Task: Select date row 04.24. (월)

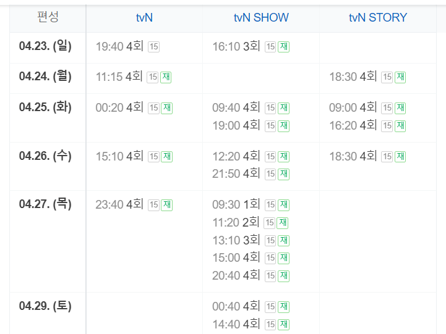Action: (x=45, y=77)
